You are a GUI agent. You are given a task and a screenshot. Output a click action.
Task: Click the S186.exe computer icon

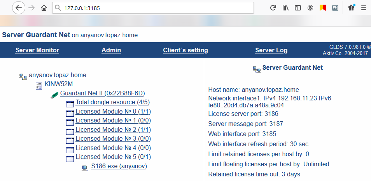click(x=85, y=167)
